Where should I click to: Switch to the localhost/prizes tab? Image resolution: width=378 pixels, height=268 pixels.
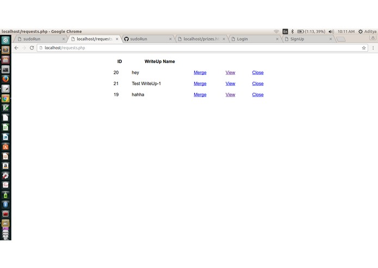tap(201, 39)
